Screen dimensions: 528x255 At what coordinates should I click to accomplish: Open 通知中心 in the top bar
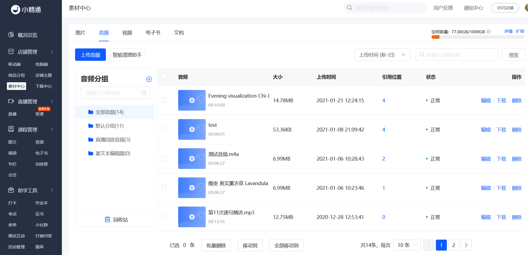coord(473,8)
